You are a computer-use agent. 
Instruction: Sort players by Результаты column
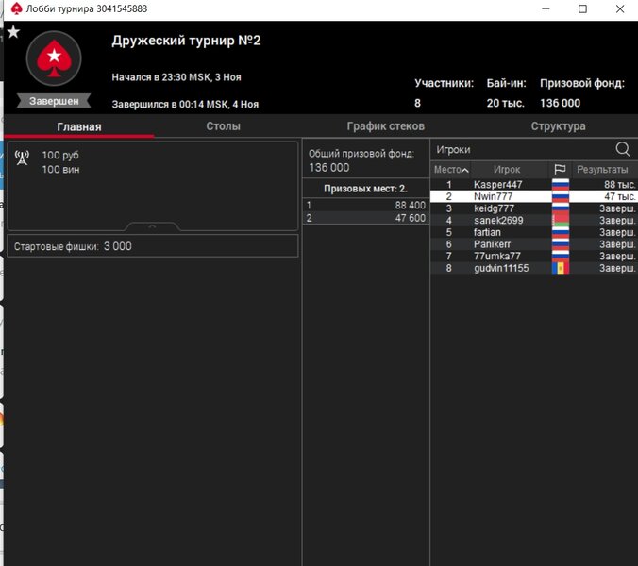(x=602, y=170)
